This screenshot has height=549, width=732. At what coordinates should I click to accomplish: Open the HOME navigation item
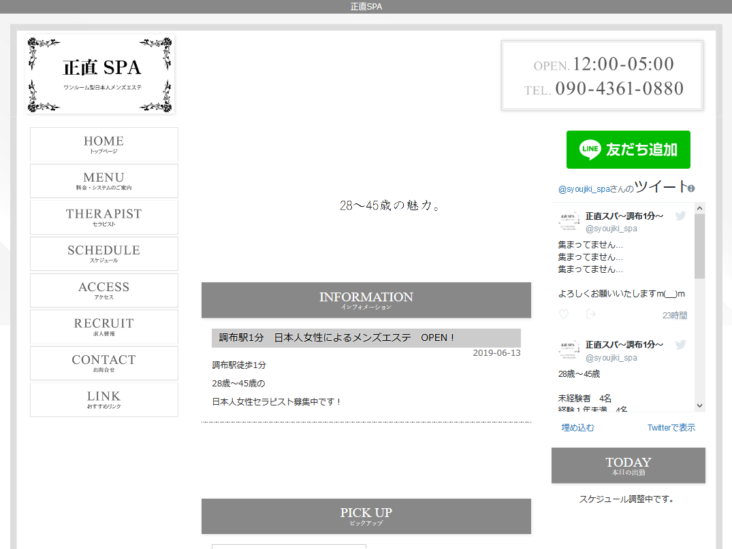[104, 144]
